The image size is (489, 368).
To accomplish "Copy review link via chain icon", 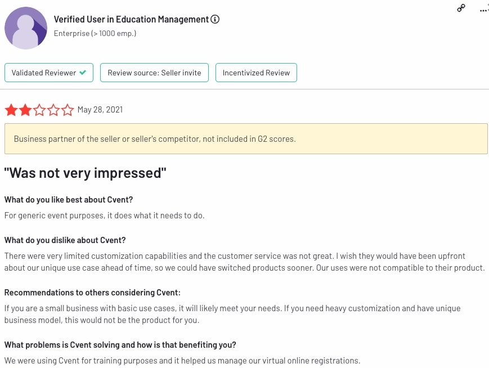I will pyautogui.click(x=461, y=8).
